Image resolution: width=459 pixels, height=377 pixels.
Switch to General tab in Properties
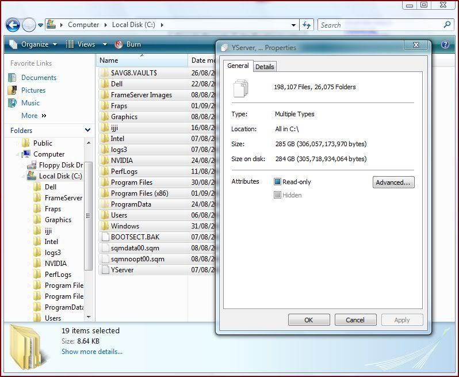pyautogui.click(x=238, y=66)
